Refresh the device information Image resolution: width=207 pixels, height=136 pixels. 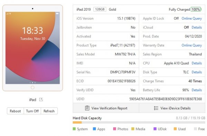(49, 111)
